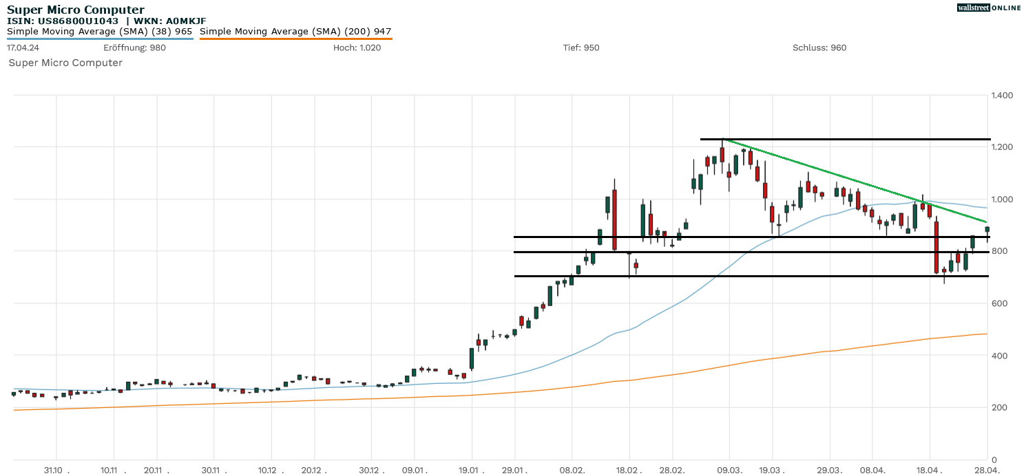Click the 20.12. x-axis date

(313, 470)
